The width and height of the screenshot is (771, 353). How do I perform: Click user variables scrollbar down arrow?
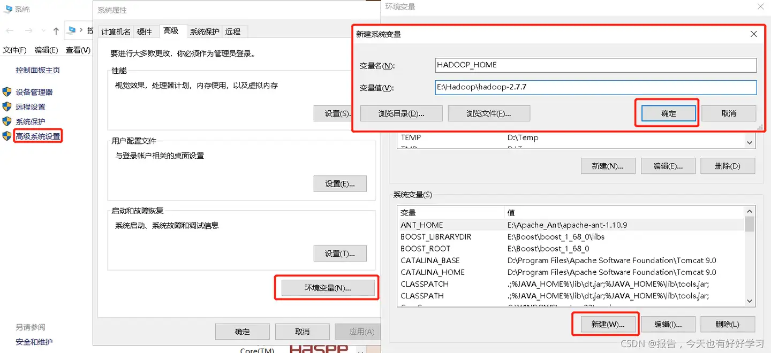[x=750, y=143]
